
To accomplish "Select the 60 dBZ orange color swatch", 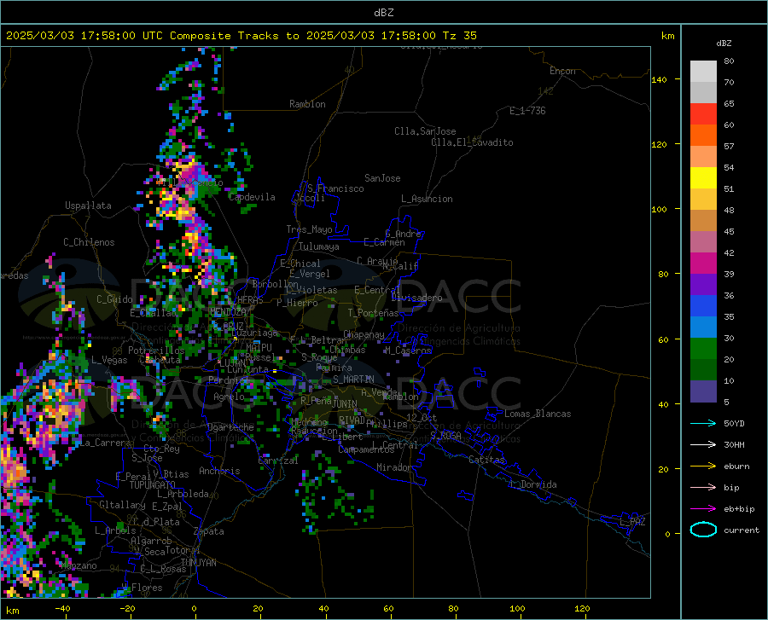I will 703,136.
